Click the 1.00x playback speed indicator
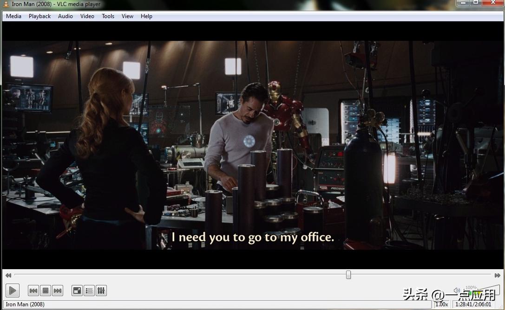This screenshot has height=310, width=505. point(441,304)
